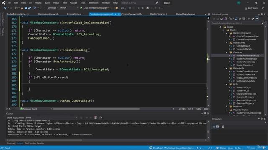This screenshot has width=268, height=150.
Task: Open Properties wrench icon in Solution Explorer
Action: click(x=253, y=18)
